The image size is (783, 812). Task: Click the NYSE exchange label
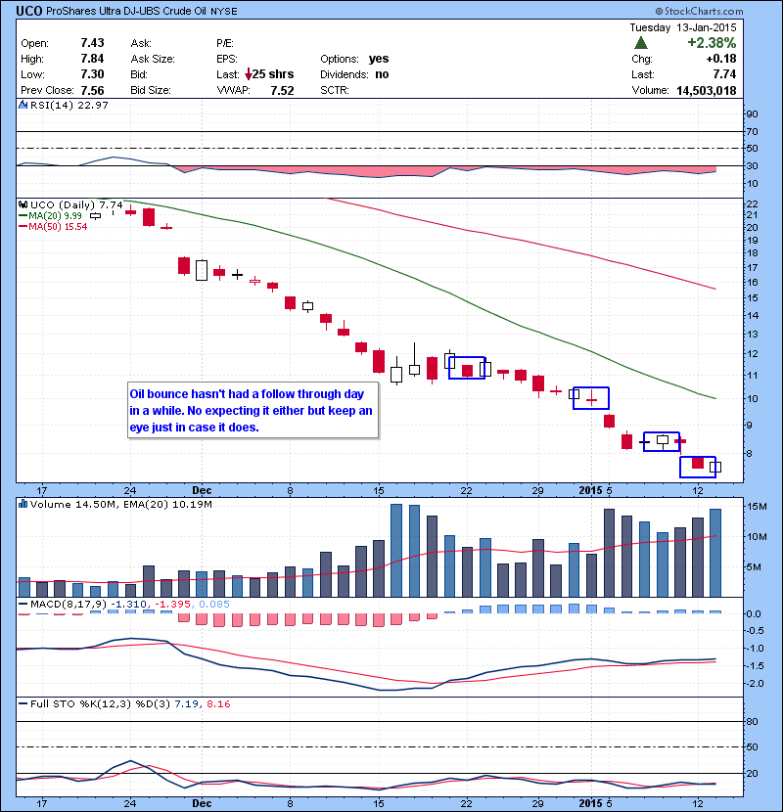[224, 11]
